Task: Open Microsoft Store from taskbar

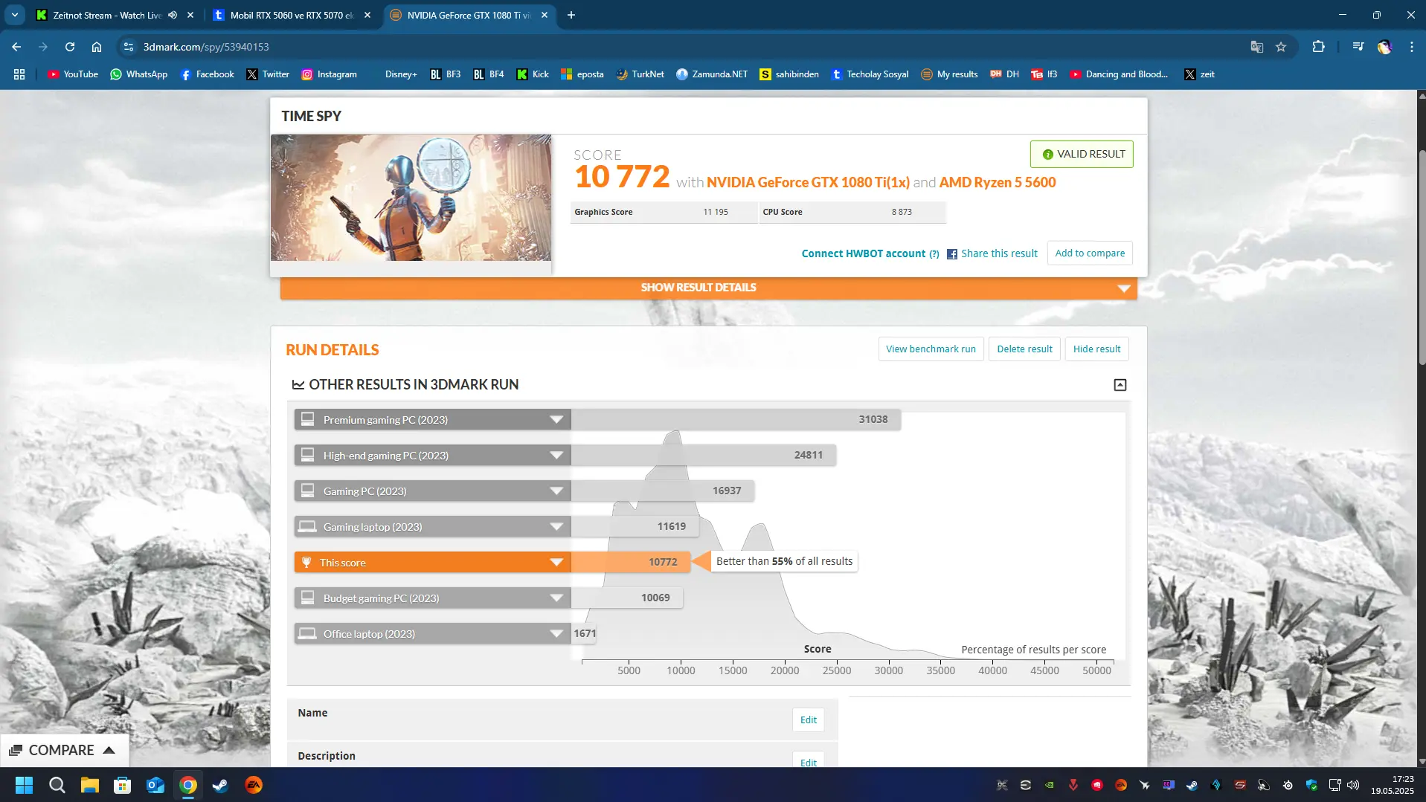Action: coord(123,785)
